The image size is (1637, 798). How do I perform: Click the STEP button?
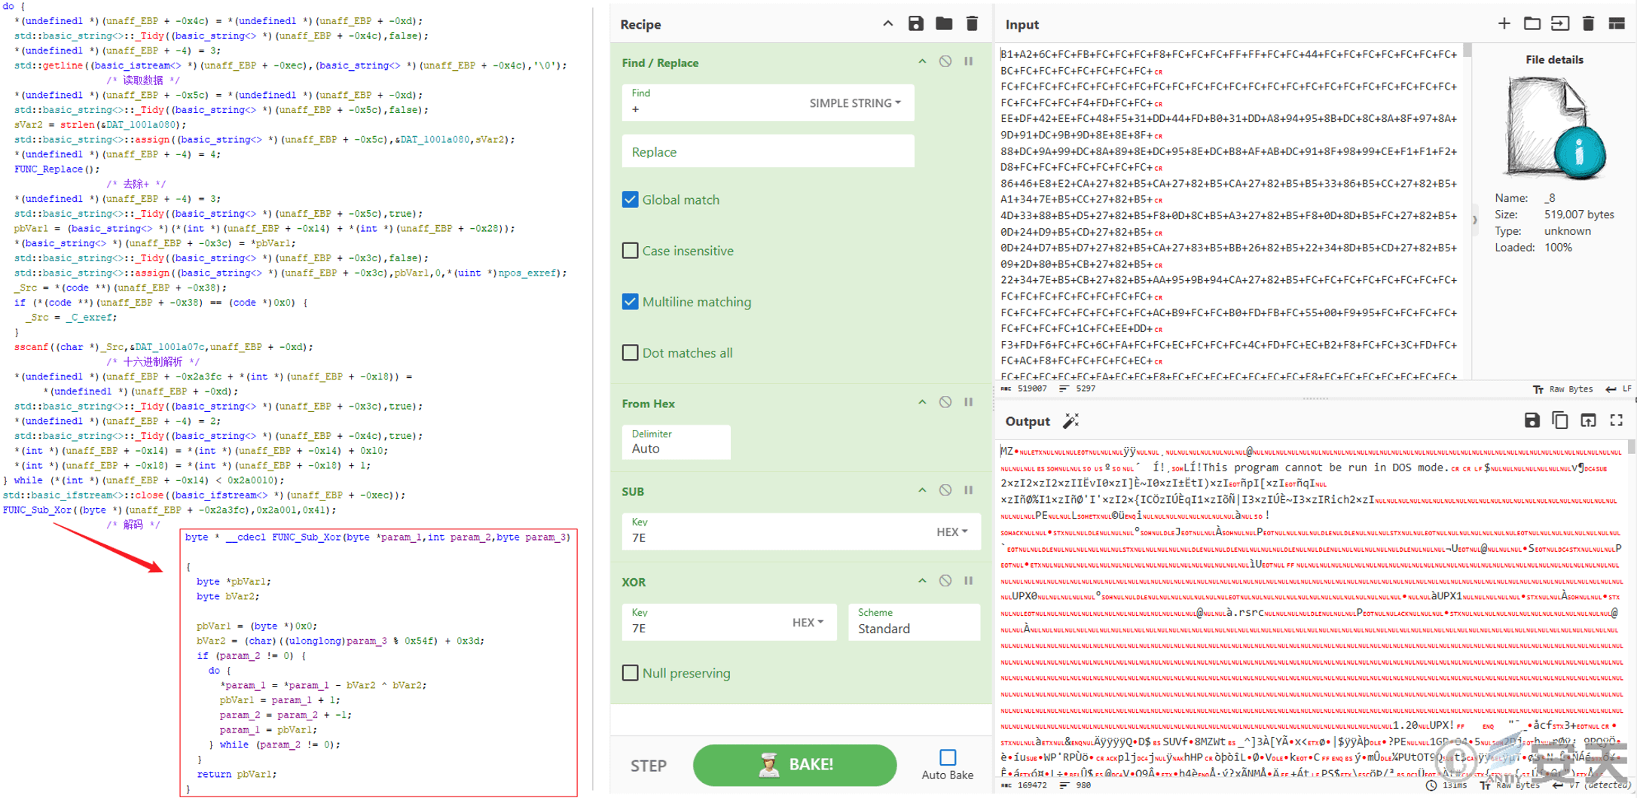(x=648, y=766)
